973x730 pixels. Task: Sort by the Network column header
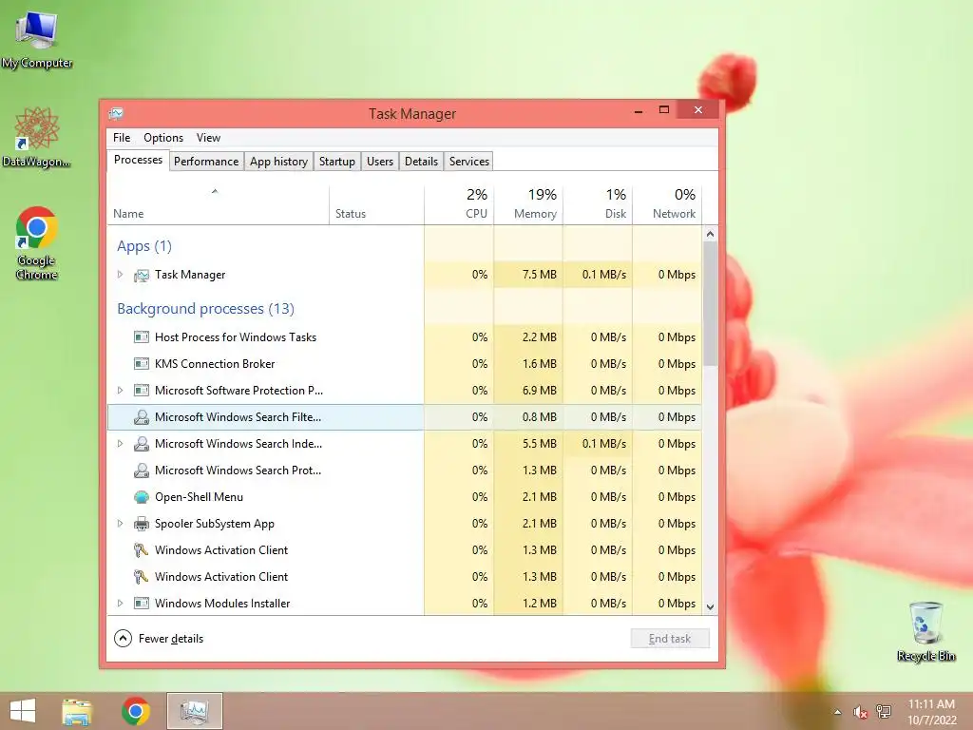click(667, 205)
